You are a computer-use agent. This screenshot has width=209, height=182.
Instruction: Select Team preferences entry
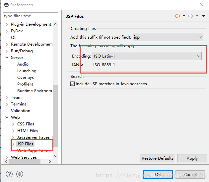16,97
